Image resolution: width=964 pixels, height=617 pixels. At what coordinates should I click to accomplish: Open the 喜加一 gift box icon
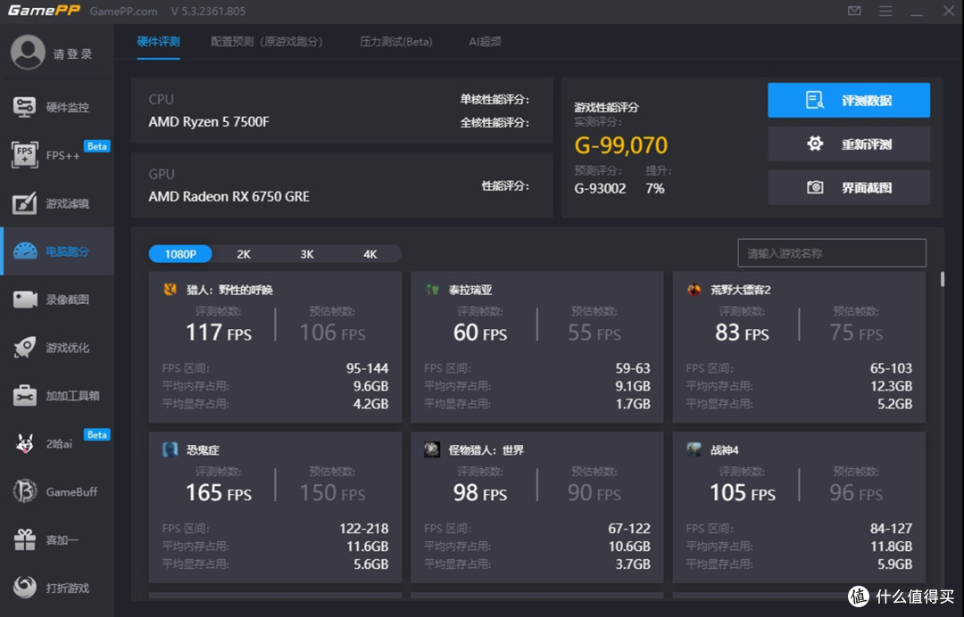tap(25, 539)
